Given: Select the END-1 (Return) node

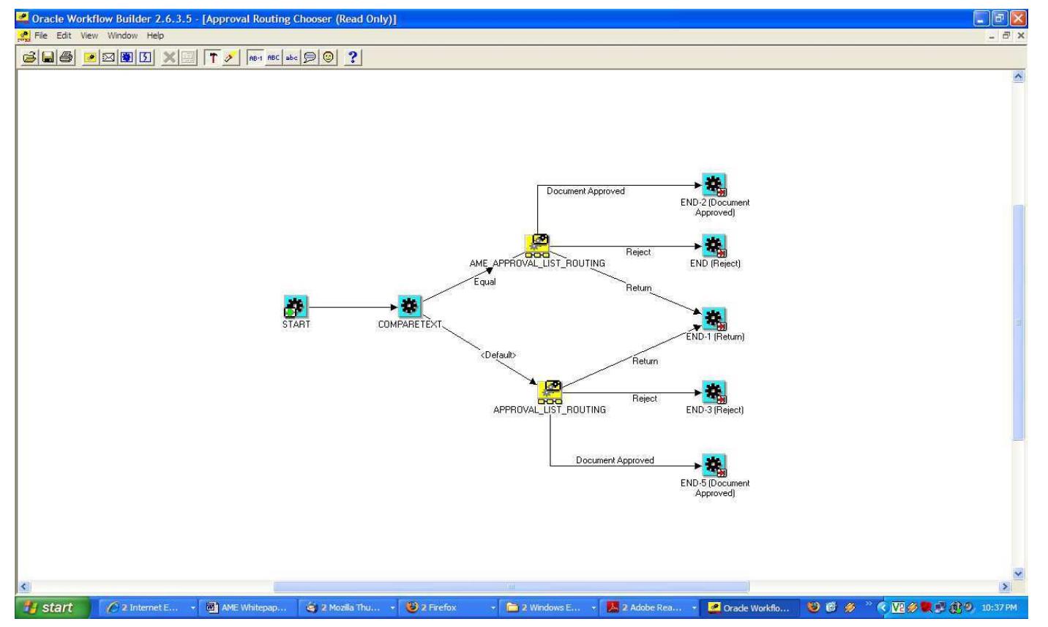Looking at the screenshot, I should 714,319.
